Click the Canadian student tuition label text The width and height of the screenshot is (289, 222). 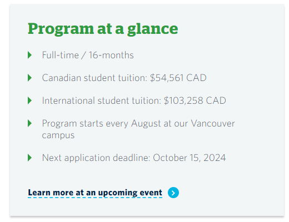pos(94,78)
